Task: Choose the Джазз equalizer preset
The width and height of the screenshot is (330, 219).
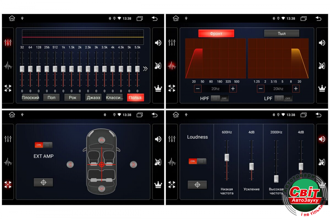Action: [93, 98]
